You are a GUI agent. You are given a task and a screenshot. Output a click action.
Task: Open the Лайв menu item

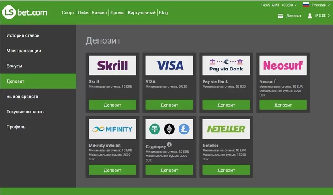(83, 12)
